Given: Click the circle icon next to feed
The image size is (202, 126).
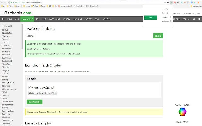Looking at the screenshot, I should point(167,13).
